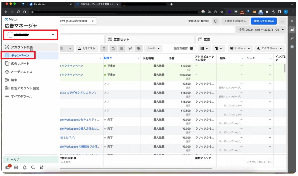Expand the ルール dropdown
The width and height of the screenshot is (298, 176).
coord(153,49)
